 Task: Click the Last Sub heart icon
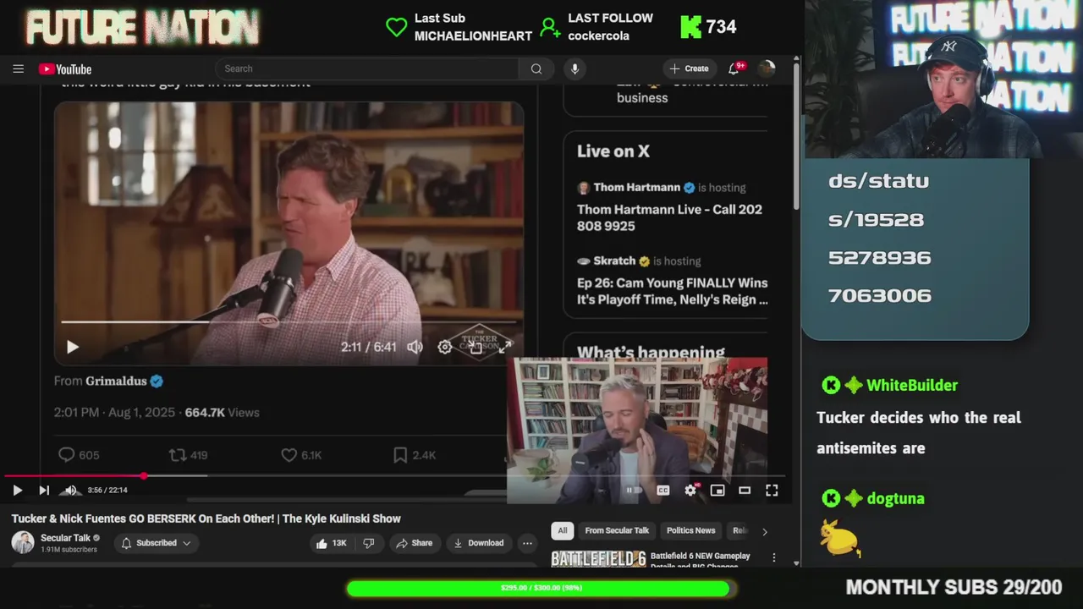[x=396, y=27]
